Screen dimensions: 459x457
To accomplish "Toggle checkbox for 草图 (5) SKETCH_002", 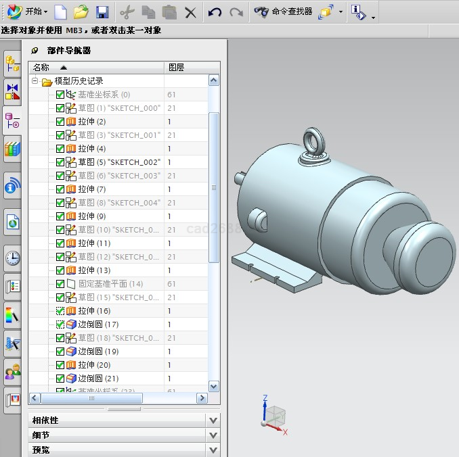I will pyautogui.click(x=60, y=162).
